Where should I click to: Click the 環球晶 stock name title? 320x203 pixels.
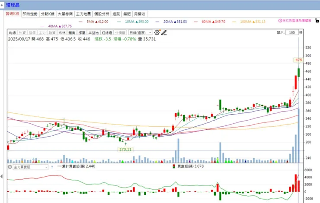(x=13, y=5)
